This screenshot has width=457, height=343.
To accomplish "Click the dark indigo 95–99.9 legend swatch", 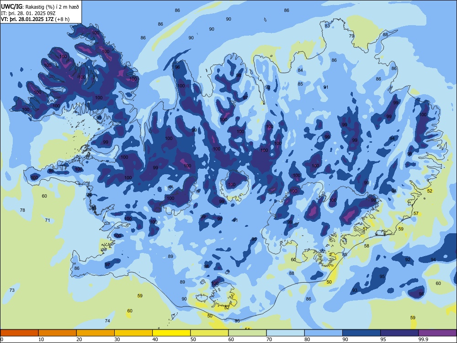I will [x=399, y=333].
